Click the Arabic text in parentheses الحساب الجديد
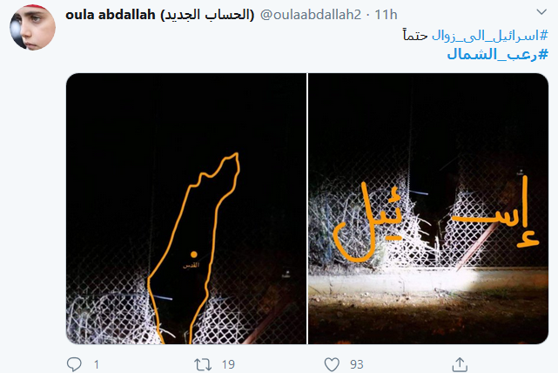This screenshot has width=558, height=373. pyautogui.click(x=207, y=15)
